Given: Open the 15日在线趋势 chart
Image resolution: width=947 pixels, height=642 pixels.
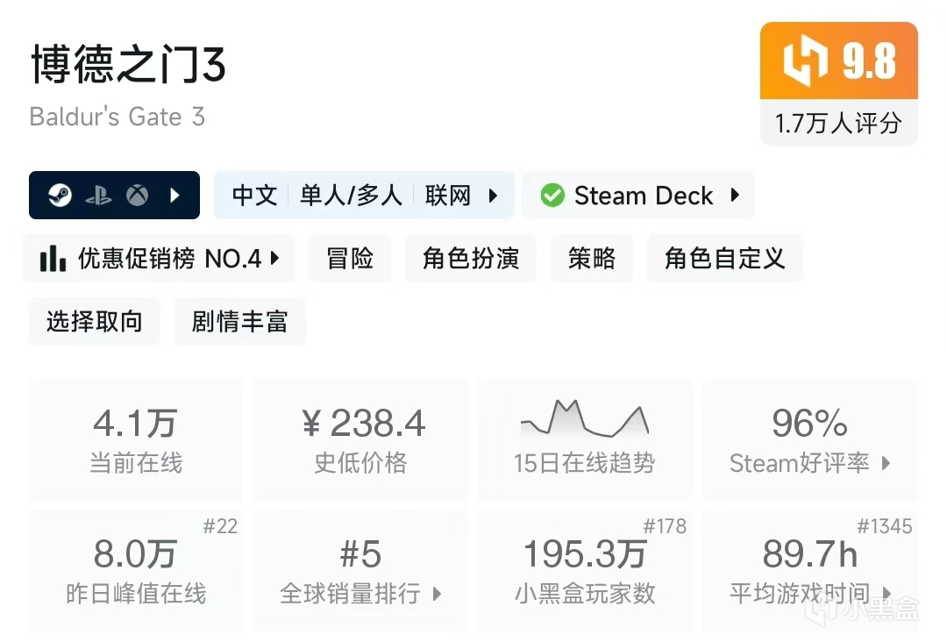Looking at the screenshot, I should click(584, 439).
